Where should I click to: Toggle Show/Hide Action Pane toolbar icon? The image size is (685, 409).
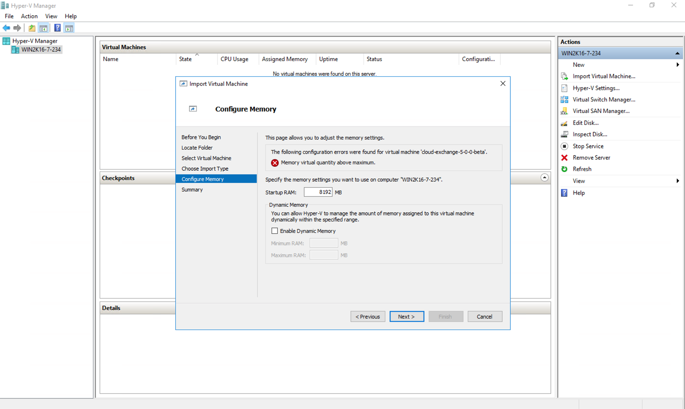(x=69, y=28)
